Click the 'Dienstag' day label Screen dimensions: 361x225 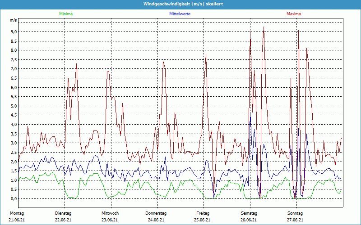tap(63, 213)
